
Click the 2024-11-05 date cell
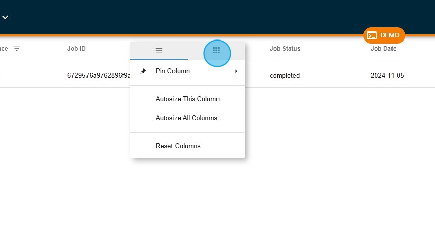387,76
